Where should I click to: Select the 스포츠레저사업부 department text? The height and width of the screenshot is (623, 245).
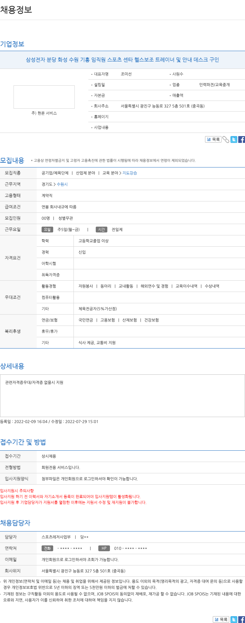pos(56,537)
